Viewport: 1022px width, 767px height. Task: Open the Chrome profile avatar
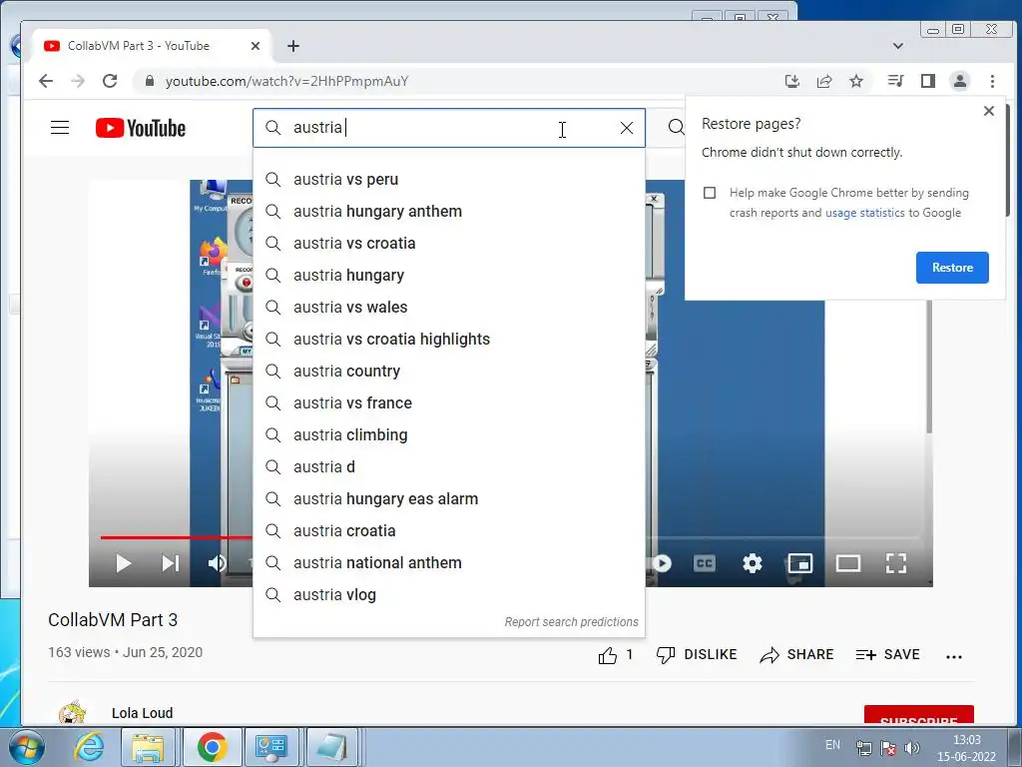point(959,81)
